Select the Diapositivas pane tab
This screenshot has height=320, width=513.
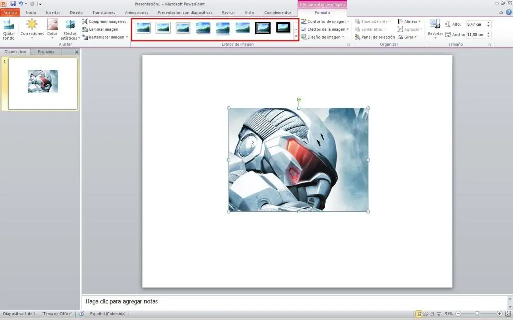click(x=15, y=52)
